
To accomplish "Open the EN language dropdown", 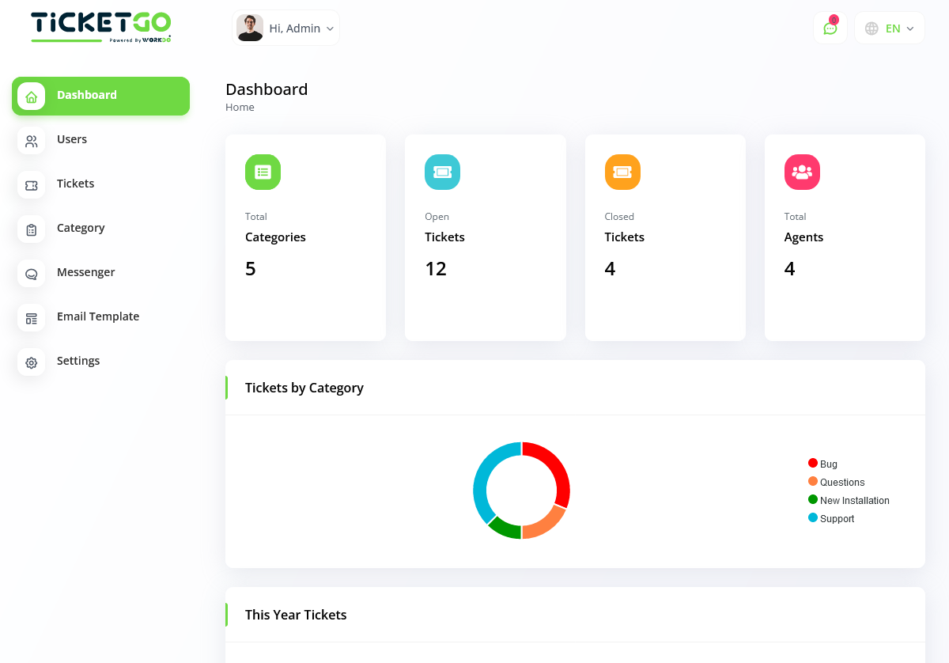I will [x=890, y=28].
